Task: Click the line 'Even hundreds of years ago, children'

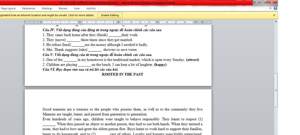Action: 122,119
